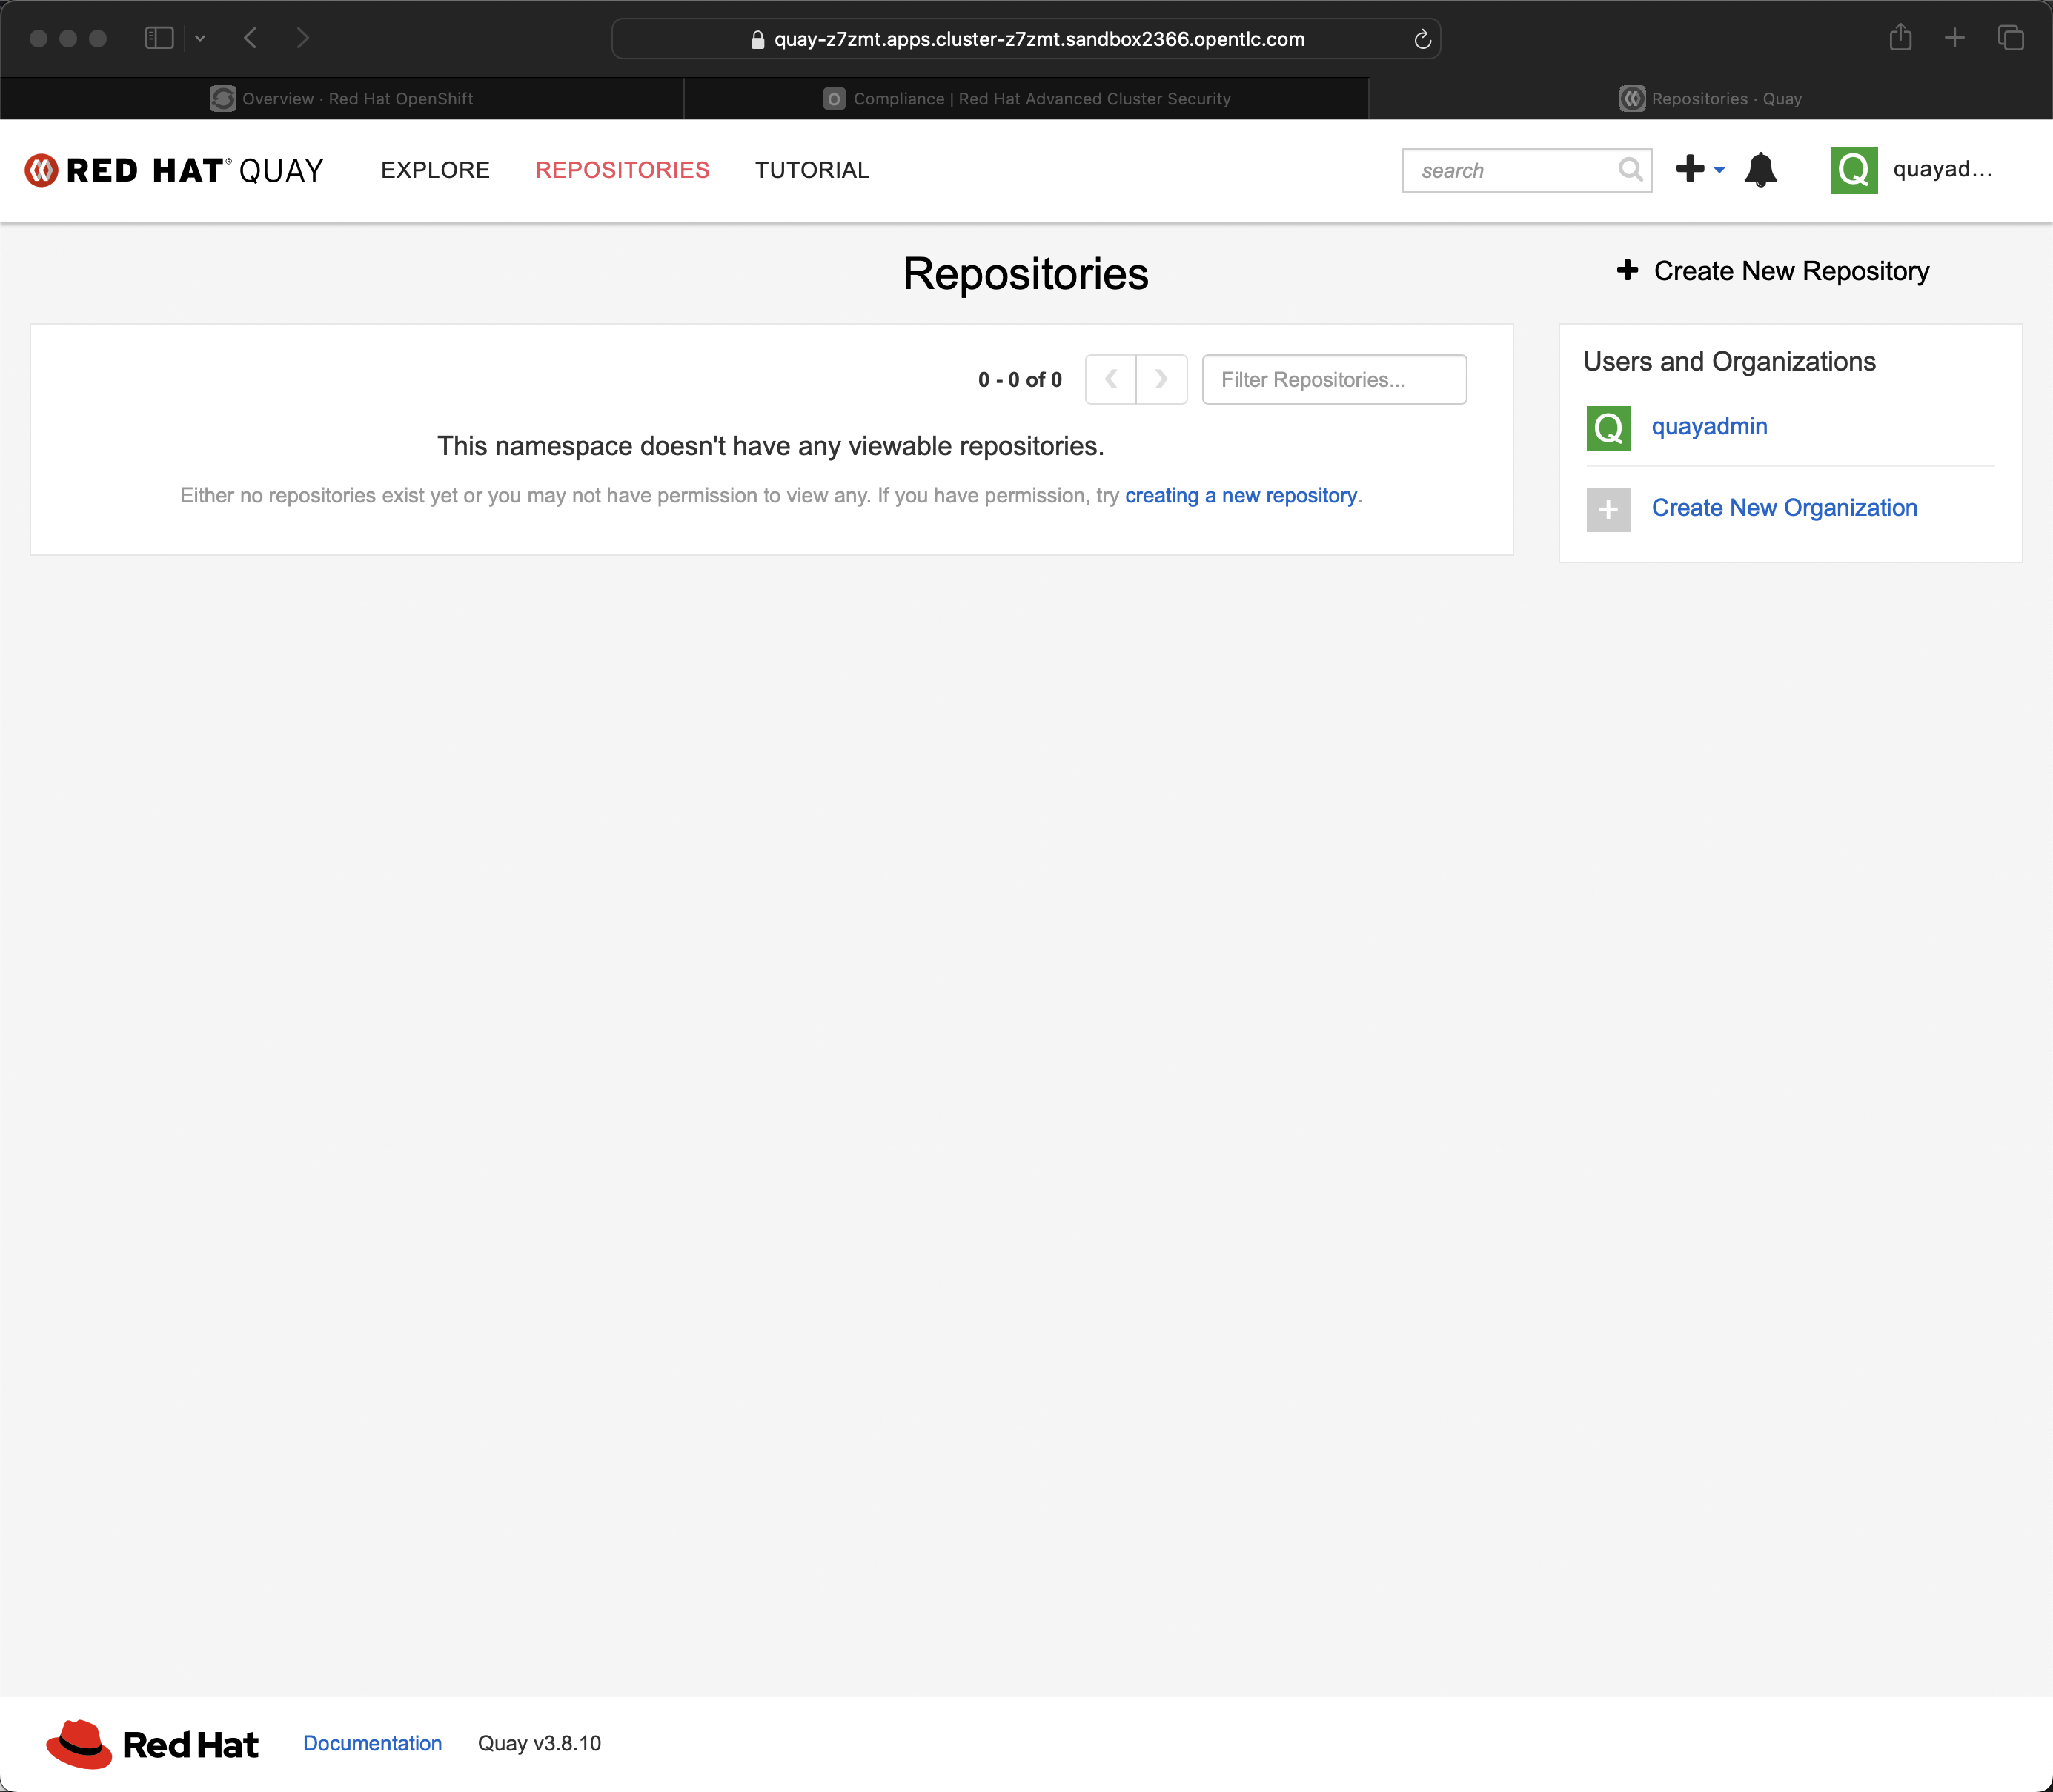Open the TUTORIAL menu item

point(812,170)
